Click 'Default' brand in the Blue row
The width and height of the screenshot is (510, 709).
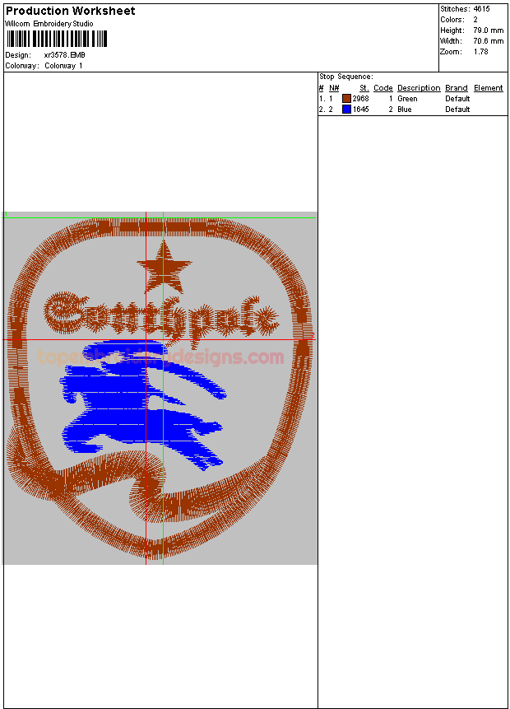click(x=457, y=109)
